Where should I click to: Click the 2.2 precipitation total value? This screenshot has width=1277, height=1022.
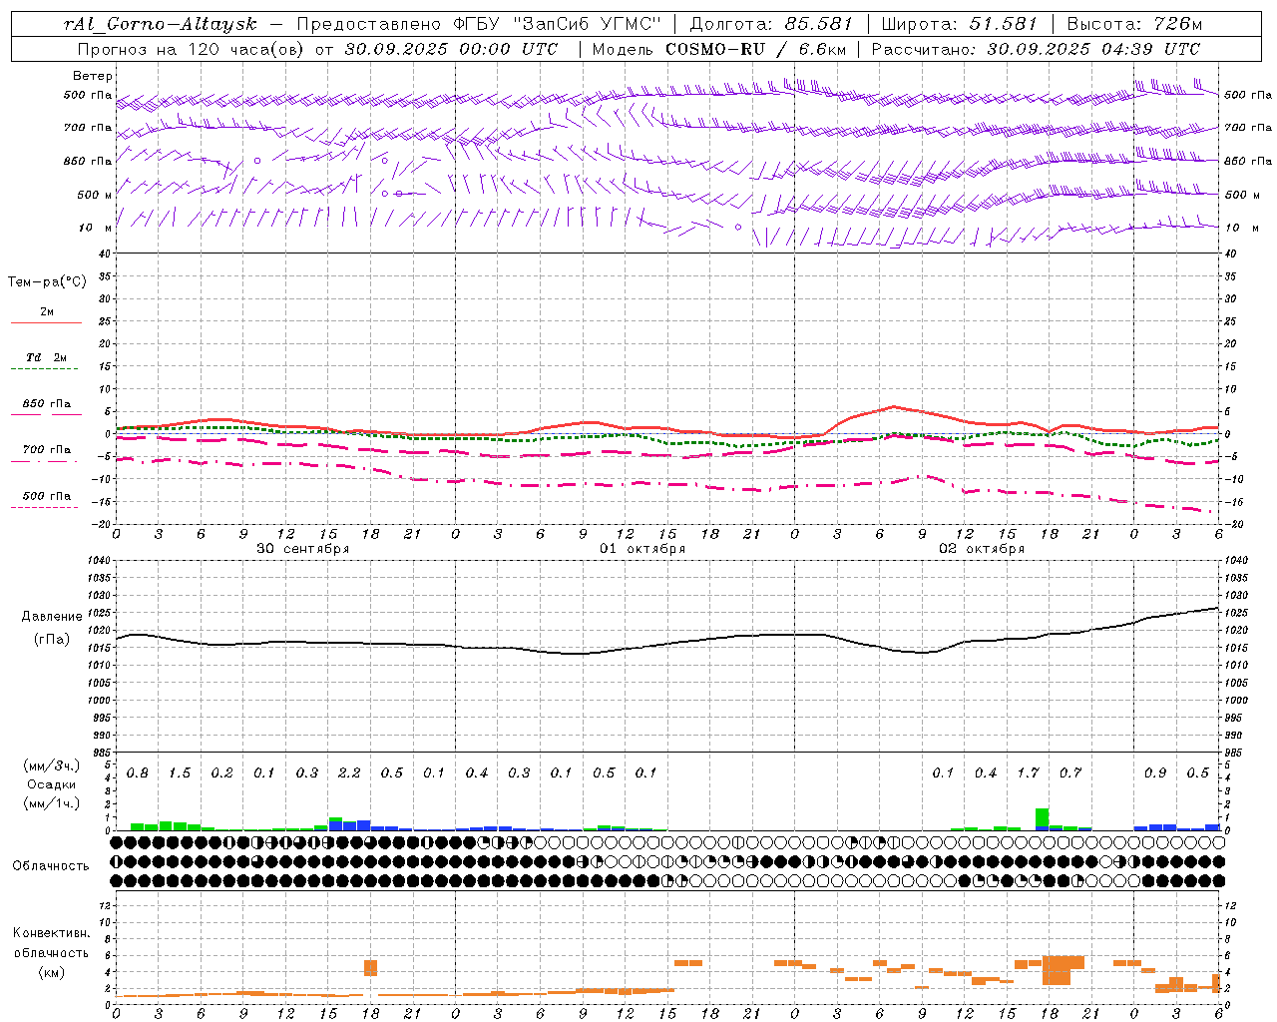(x=349, y=773)
